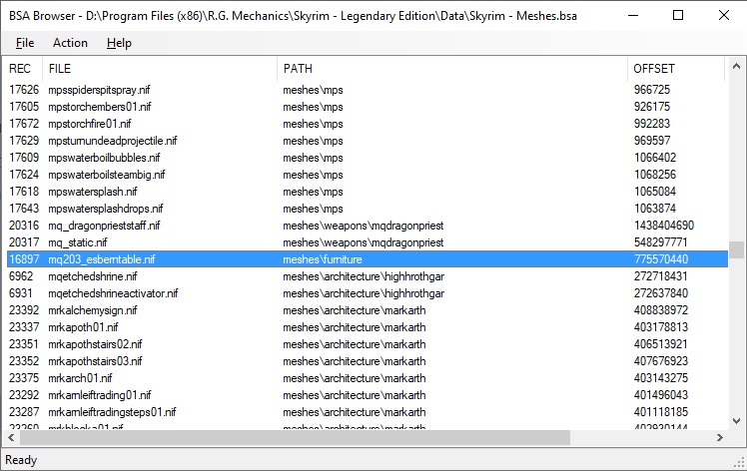Select the mpstumundeadprojectile.nif file
Image resolution: width=747 pixels, height=471 pixels.
[x=113, y=141]
